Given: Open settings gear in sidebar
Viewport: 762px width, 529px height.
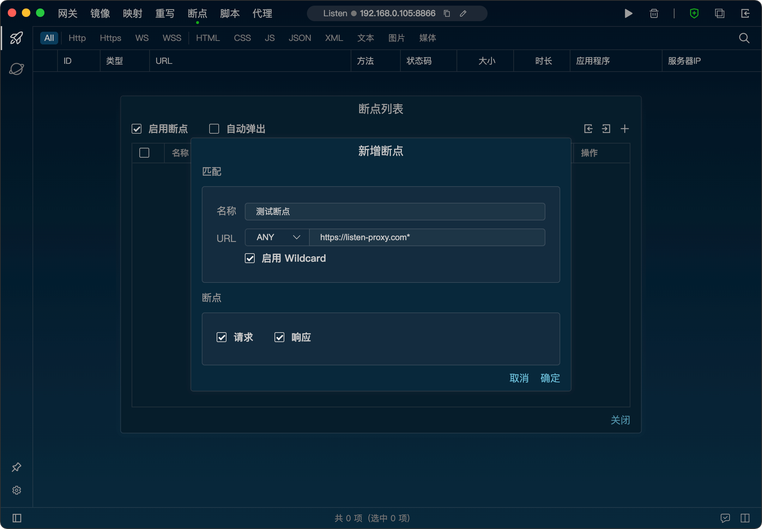Looking at the screenshot, I should pyautogui.click(x=17, y=490).
